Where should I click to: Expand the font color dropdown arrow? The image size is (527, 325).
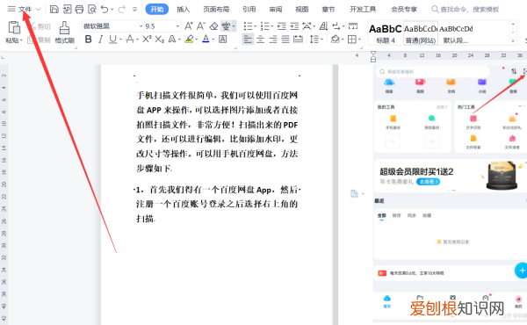[213, 40]
